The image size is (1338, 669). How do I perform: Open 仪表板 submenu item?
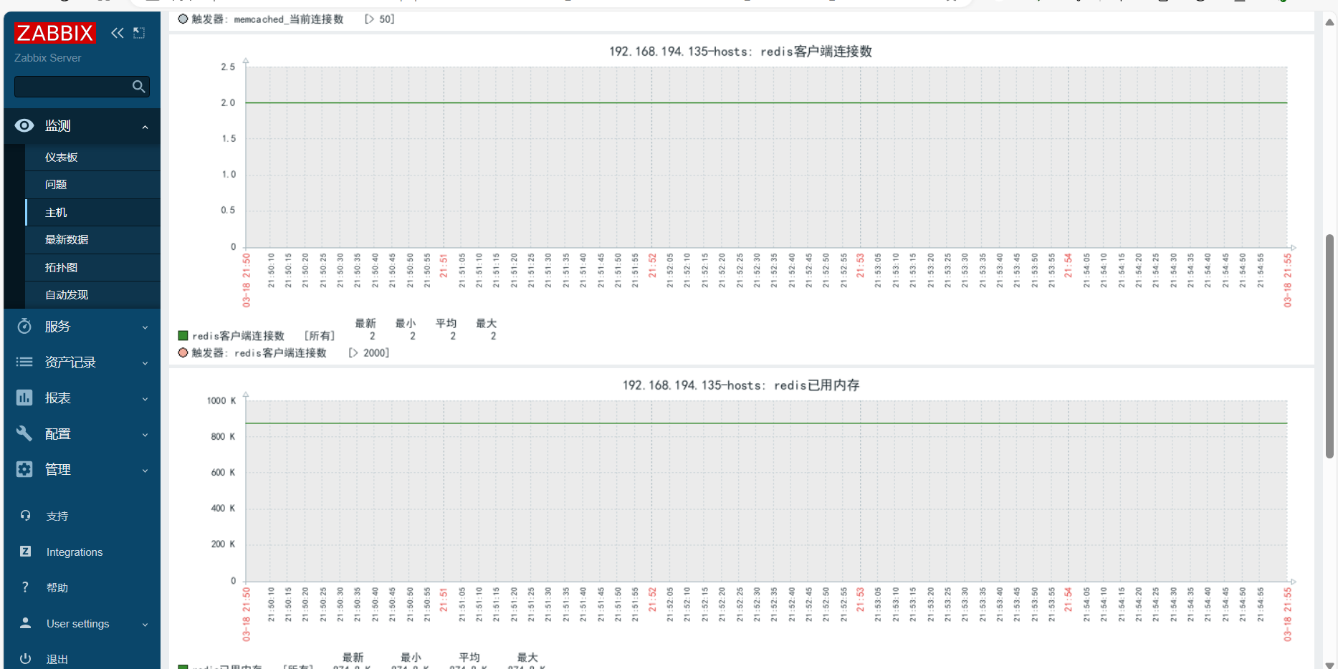coord(92,157)
